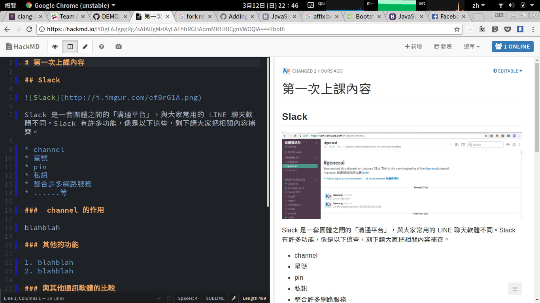Click Length 489 in status bar
This screenshot has width=540, height=303.
click(x=254, y=298)
